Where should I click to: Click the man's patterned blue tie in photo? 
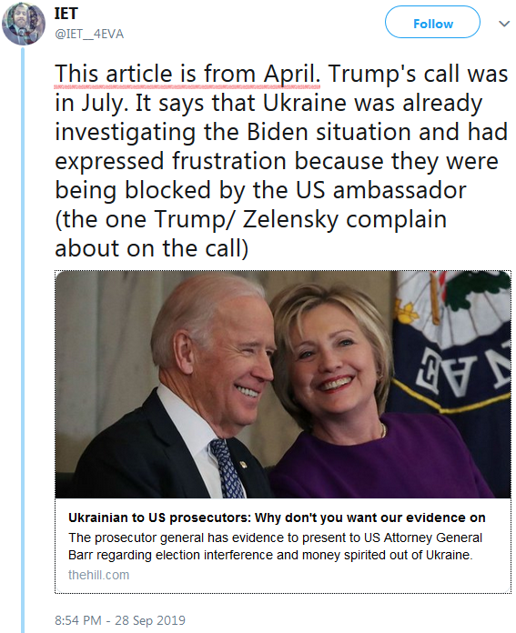(228, 468)
